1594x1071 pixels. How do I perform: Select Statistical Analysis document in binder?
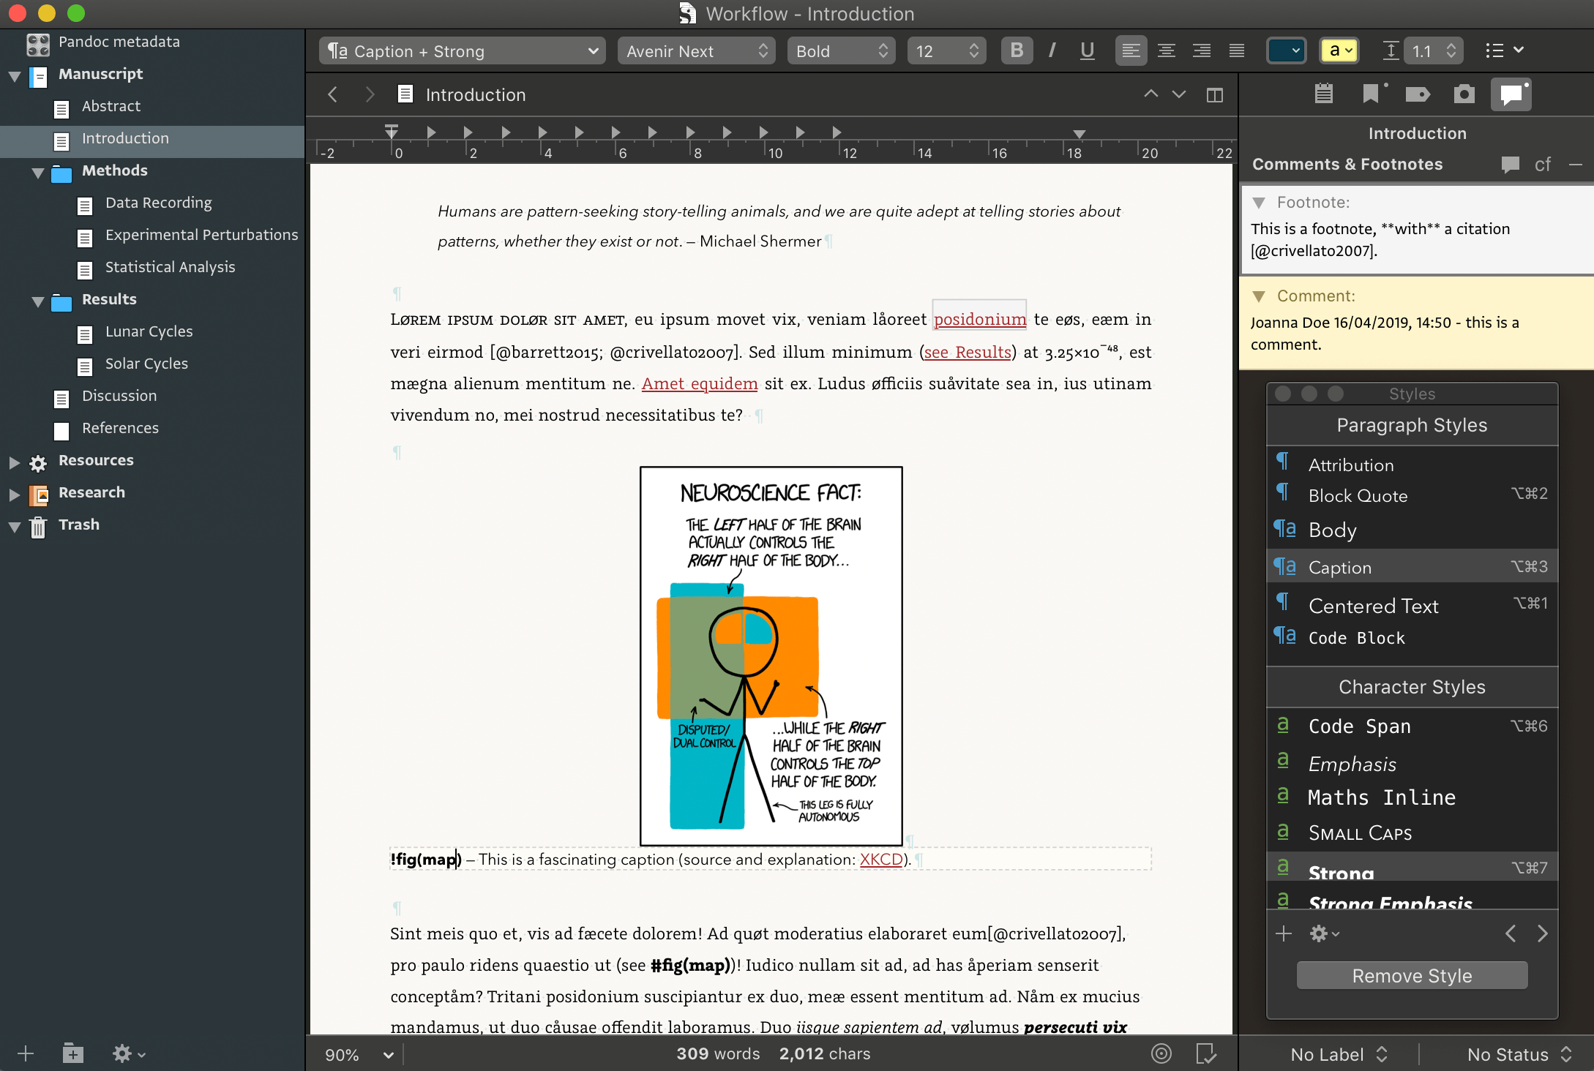point(170,268)
